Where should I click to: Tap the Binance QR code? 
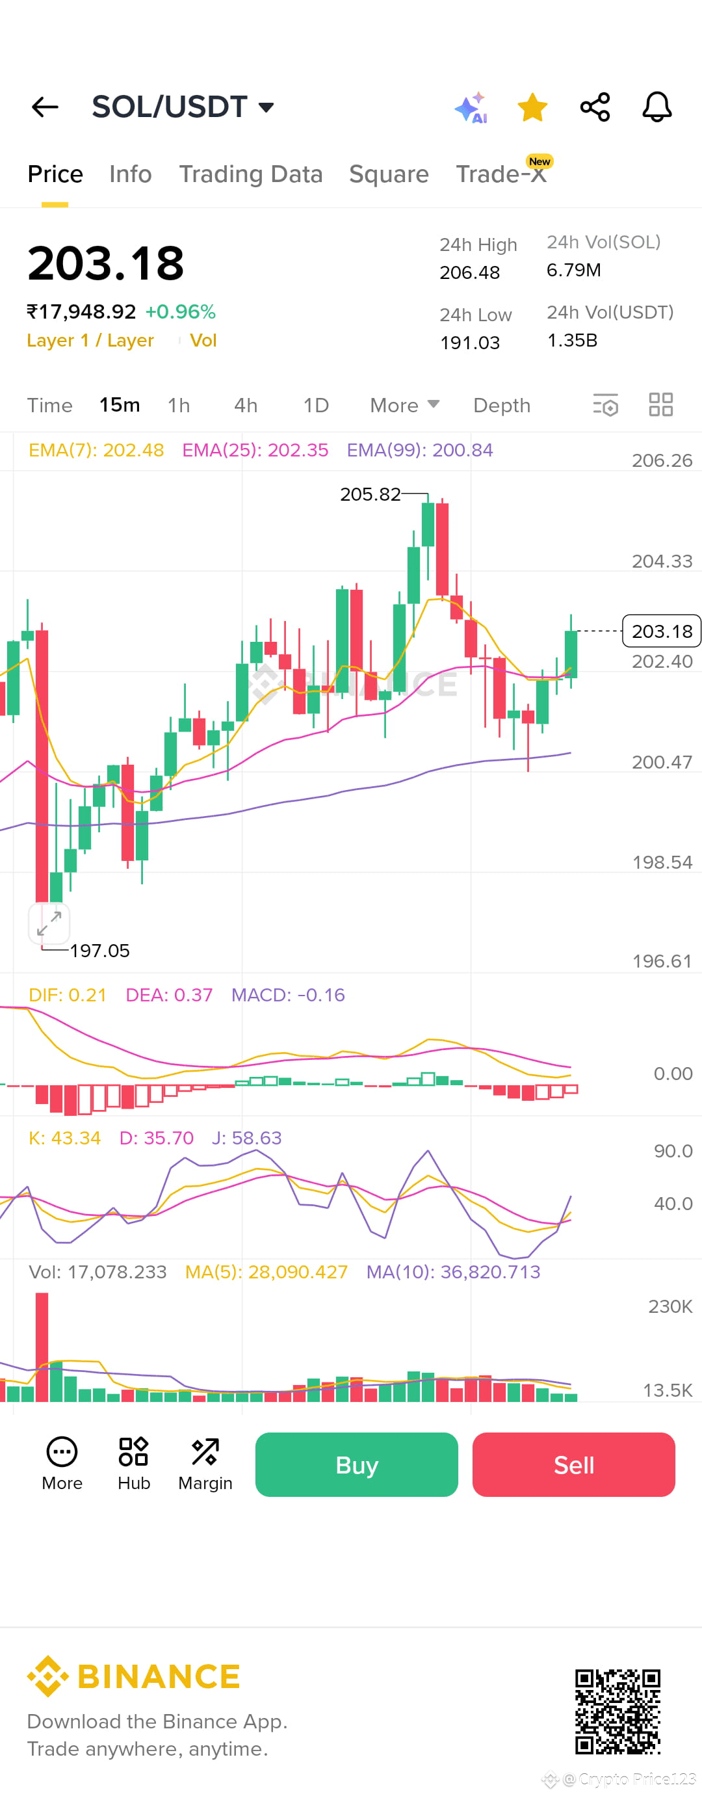click(x=617, y=1711)
